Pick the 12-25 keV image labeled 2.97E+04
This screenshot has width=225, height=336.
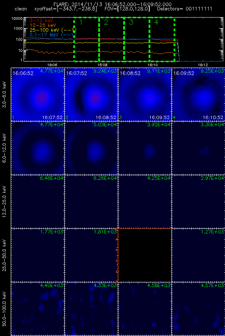[x=198, y=202]
